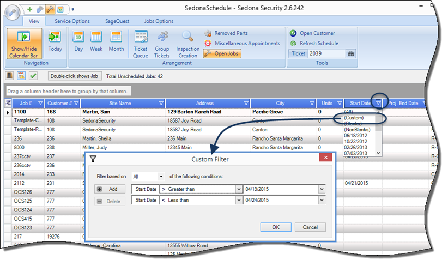442x260 pixels.
Task: Select the Jobs Options tab
Action: 159,21
